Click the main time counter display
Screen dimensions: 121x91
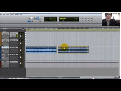[50, 19]
